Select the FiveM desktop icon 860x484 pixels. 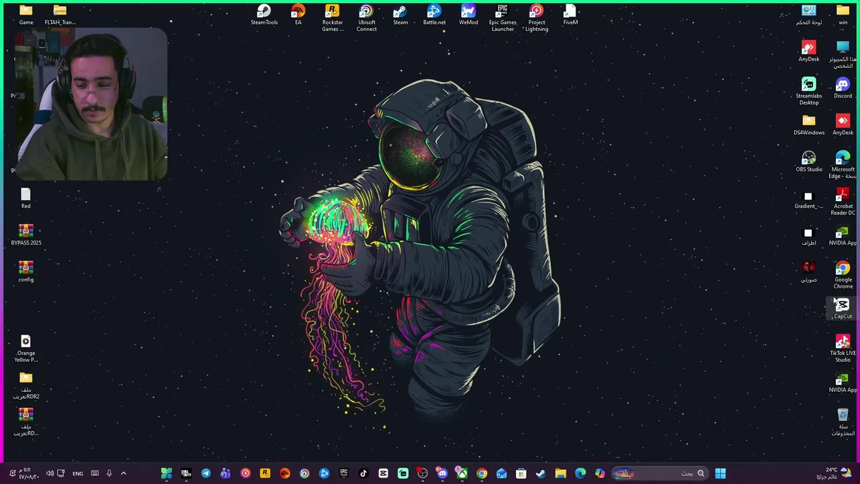coord(570,15)
